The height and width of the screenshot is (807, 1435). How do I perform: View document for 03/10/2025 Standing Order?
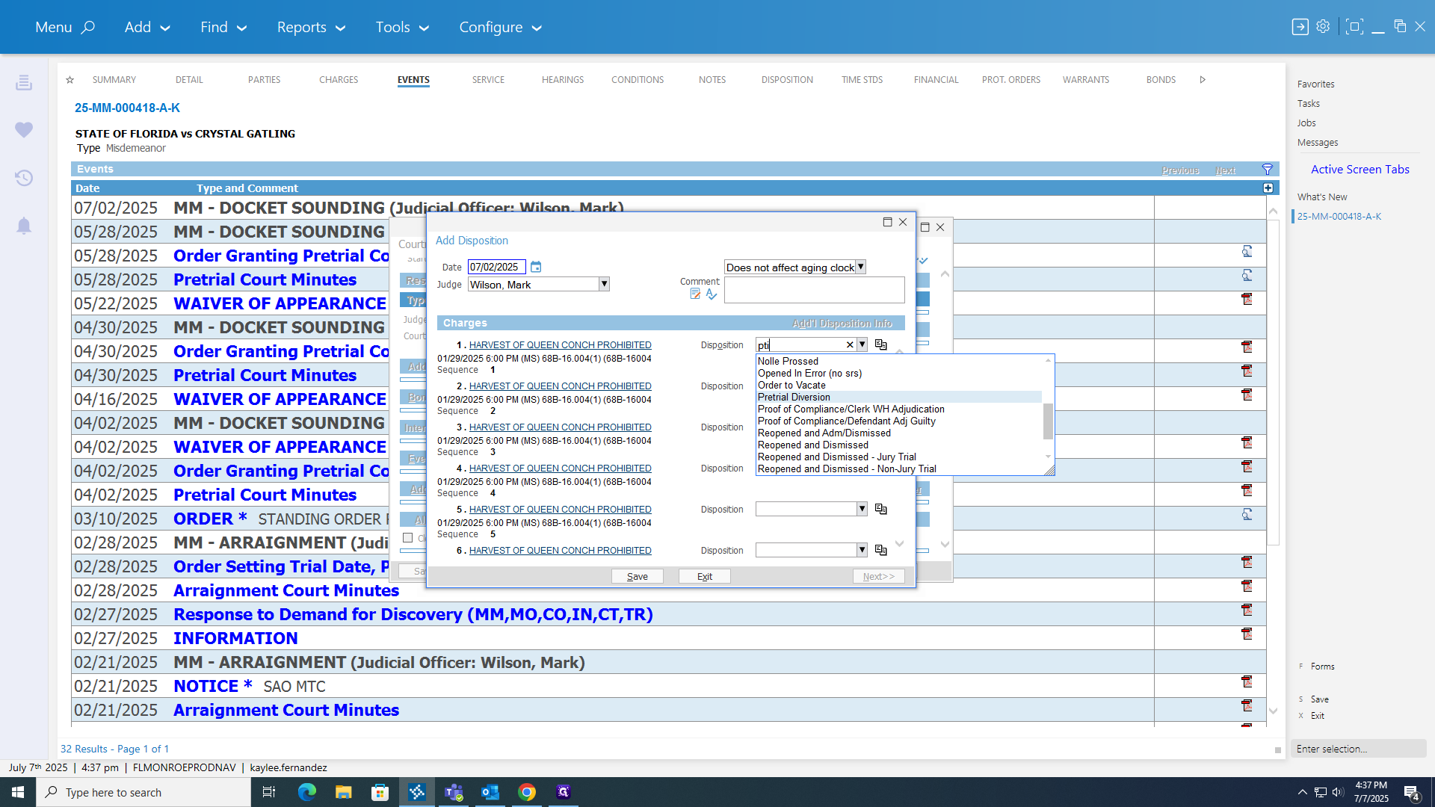click(x=1247, y=515)
